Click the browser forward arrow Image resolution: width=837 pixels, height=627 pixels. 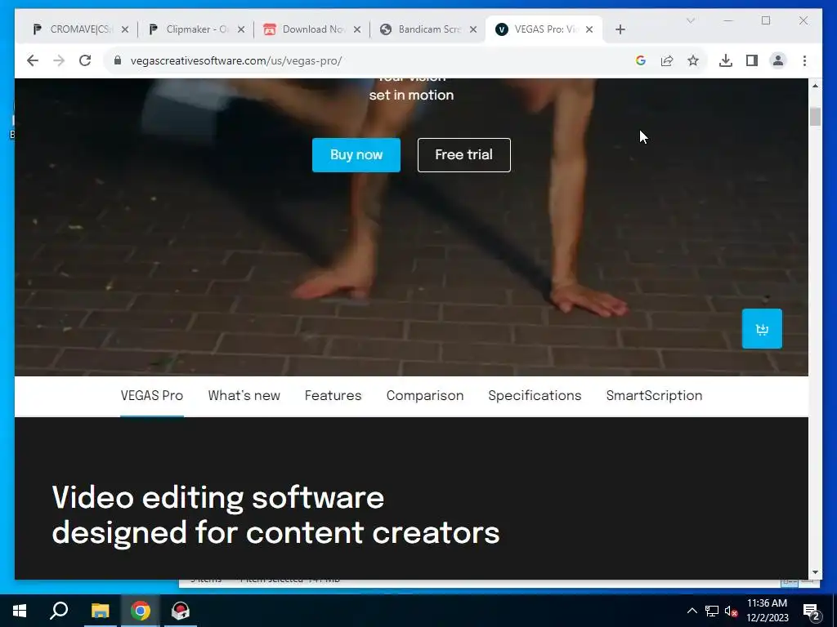59,60
